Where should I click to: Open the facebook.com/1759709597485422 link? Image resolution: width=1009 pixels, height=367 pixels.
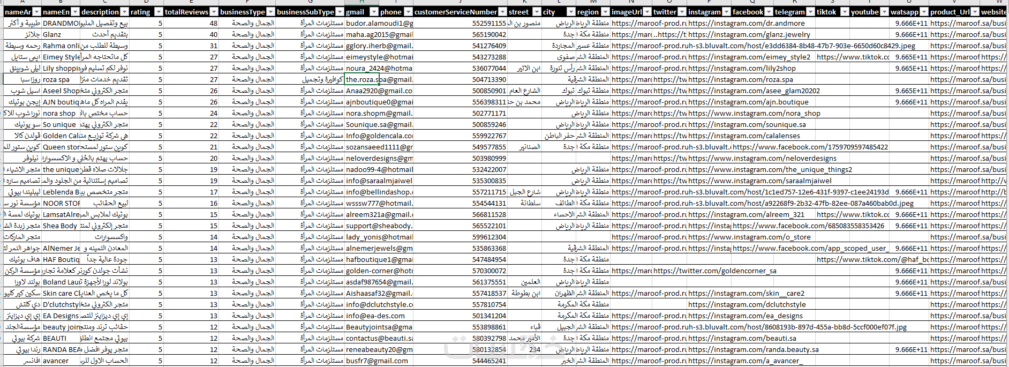click(810, 147)
